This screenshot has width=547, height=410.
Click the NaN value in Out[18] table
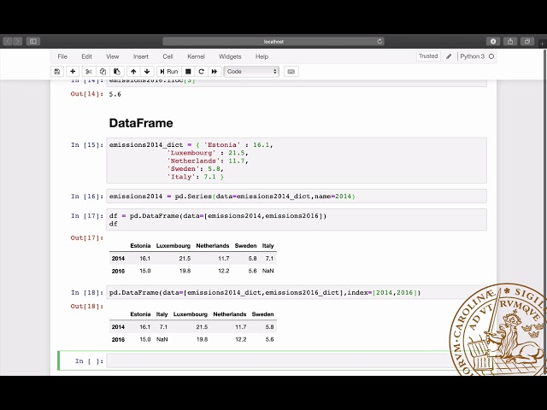click(x=162, y=339)
